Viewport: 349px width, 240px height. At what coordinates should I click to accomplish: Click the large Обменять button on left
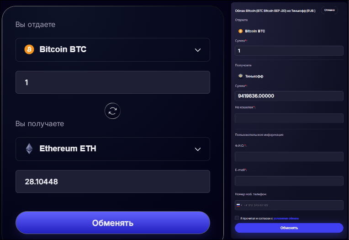point(113,223)
